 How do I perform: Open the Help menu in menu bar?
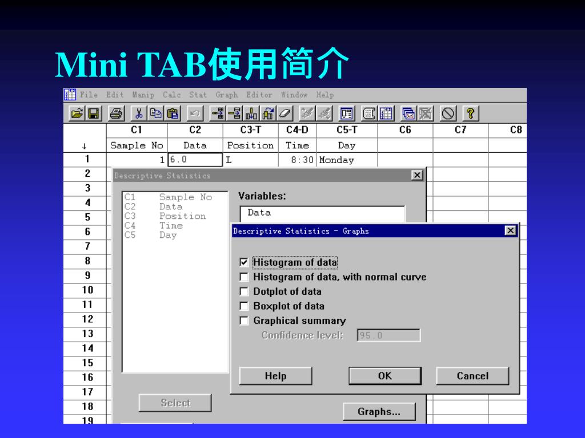tap(325, 95)
